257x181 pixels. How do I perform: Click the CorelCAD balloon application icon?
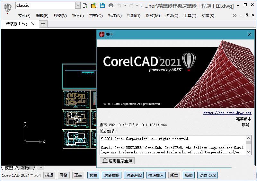click(x=8, y=8)
